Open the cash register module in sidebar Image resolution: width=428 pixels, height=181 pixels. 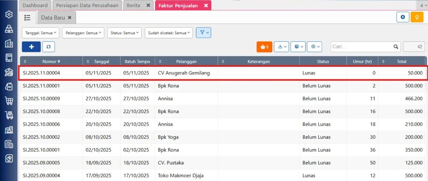click(x=9, y=29)
